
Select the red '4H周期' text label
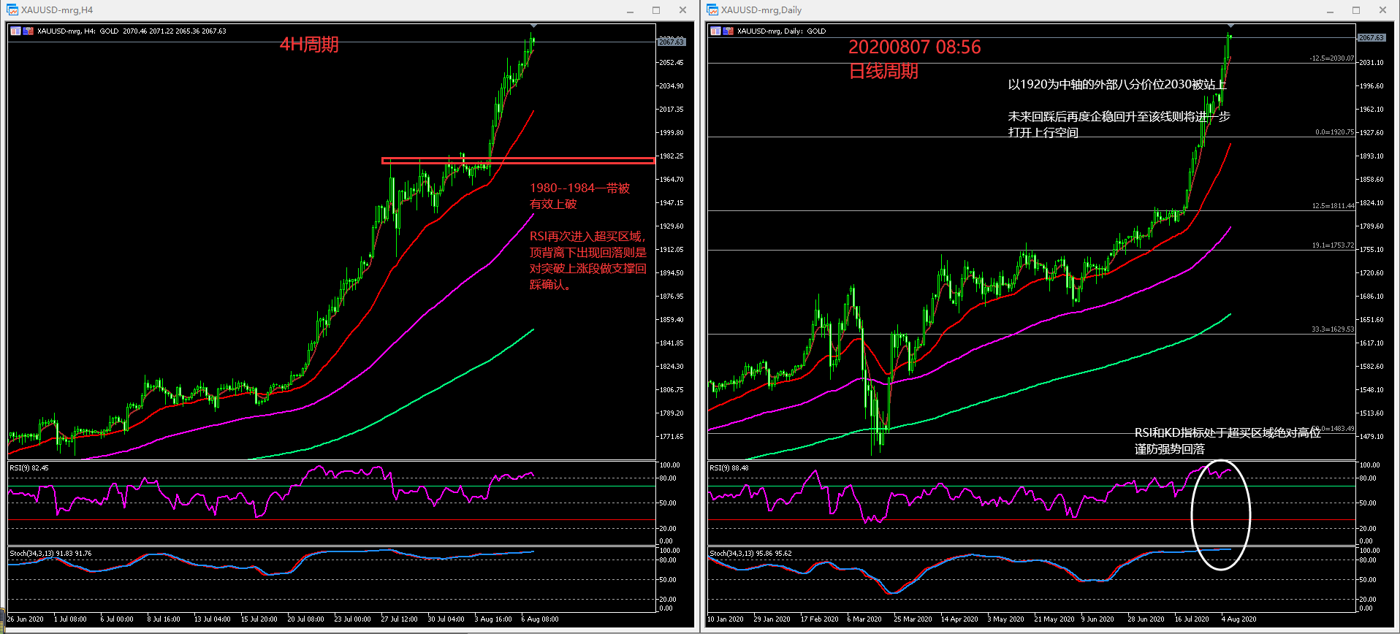(309, 45)
